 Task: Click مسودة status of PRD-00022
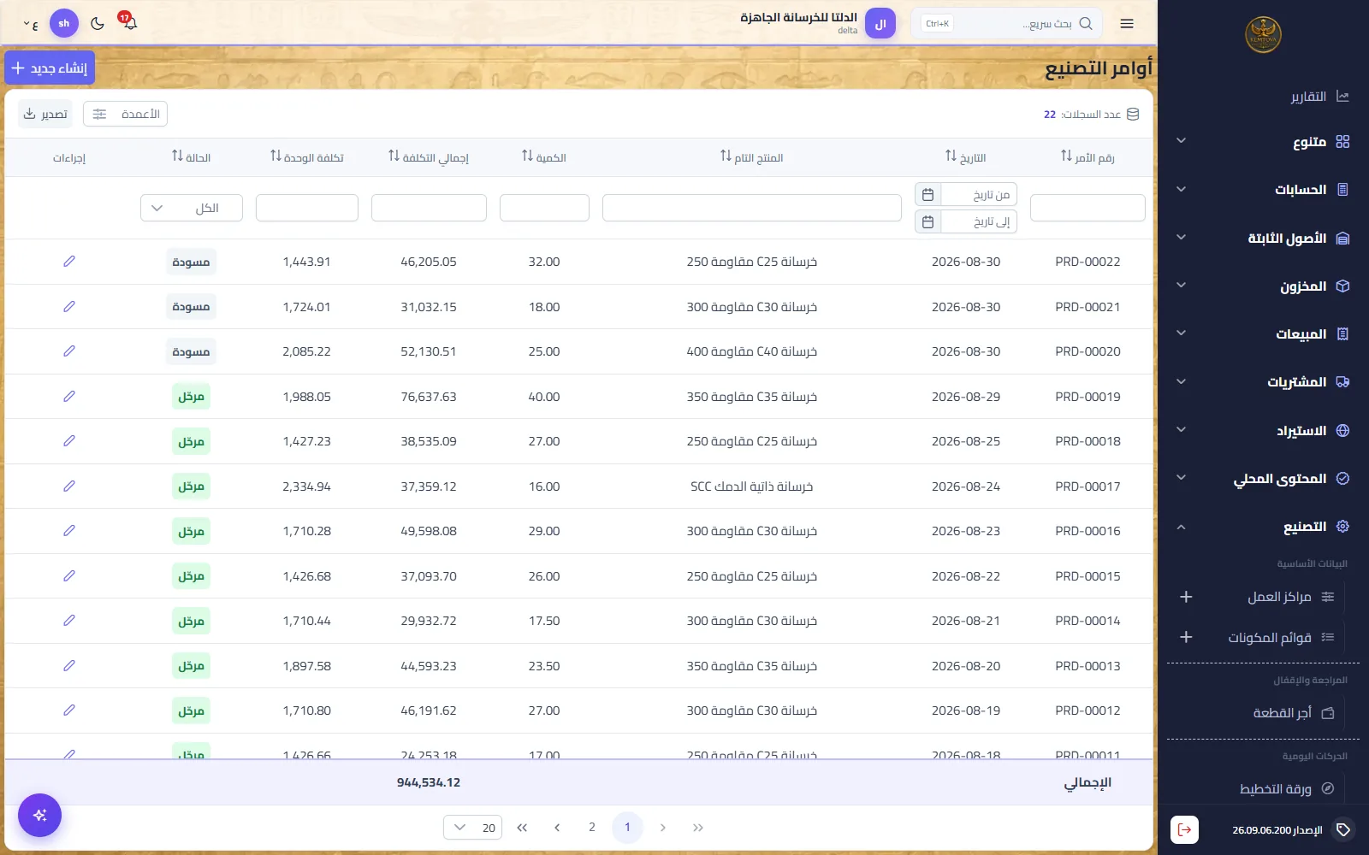(x=191, y=262)
